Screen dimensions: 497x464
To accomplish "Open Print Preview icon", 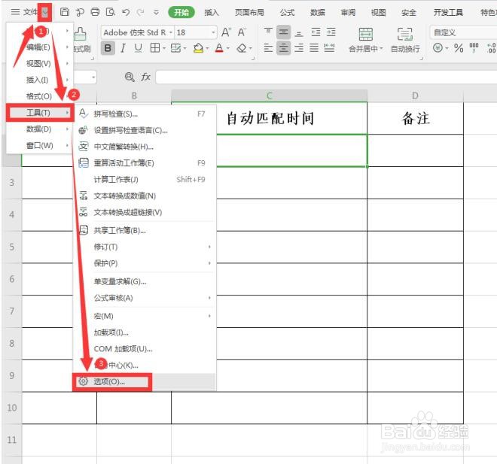I will [x=110, y=12].
